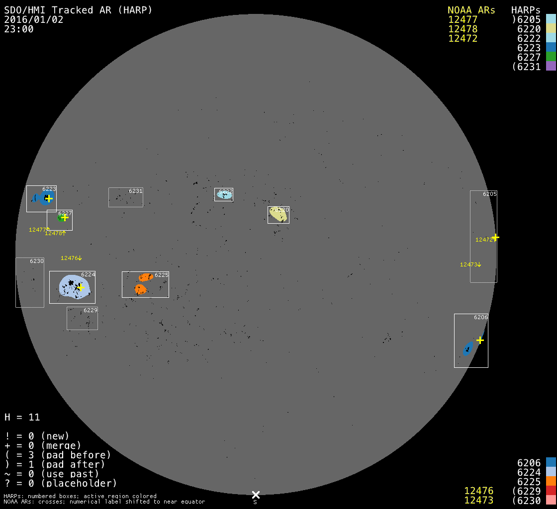557x509 pixels.
Task: Click the yellow cross inside HARP box 6223
Action: 49,199
